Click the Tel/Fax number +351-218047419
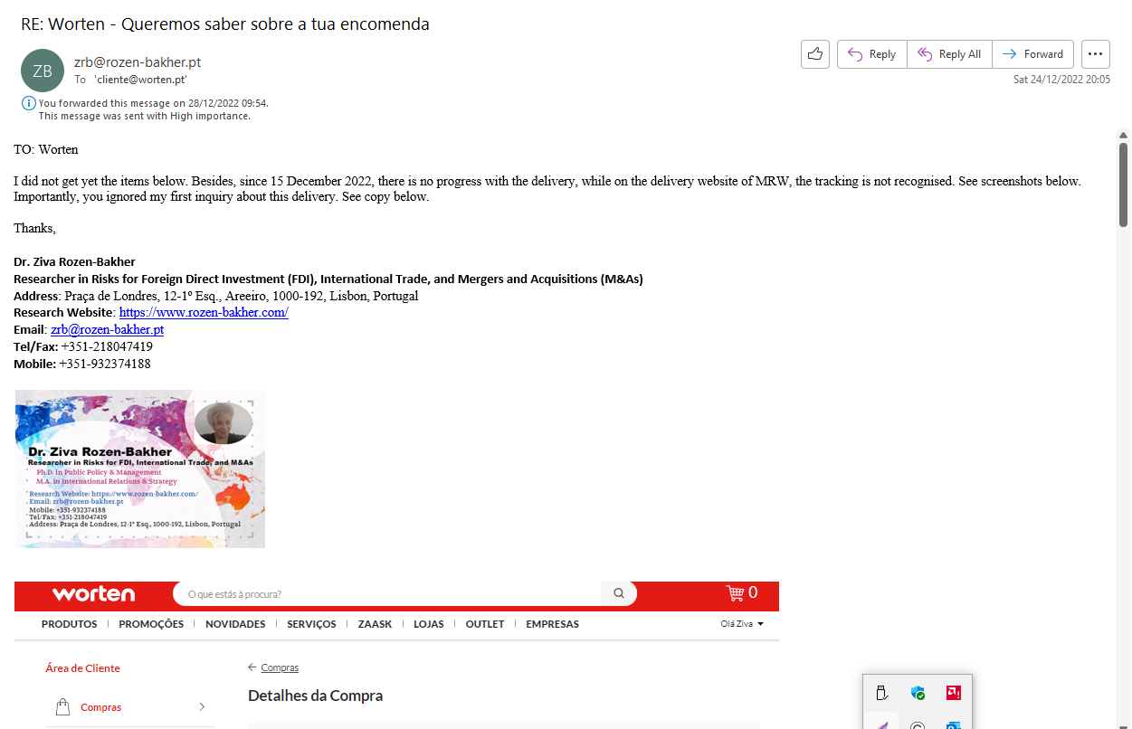The image size is (1132, 729). (107, 346)
